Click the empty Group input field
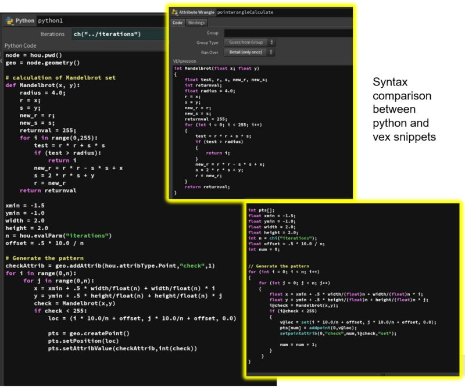This screenshot has height=391, width=465. (250, 33)
